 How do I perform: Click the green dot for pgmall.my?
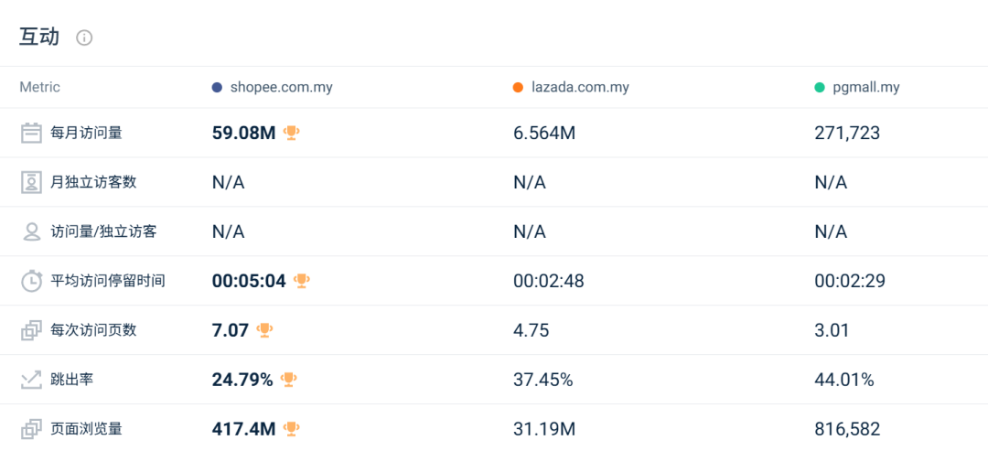point(820,88)
